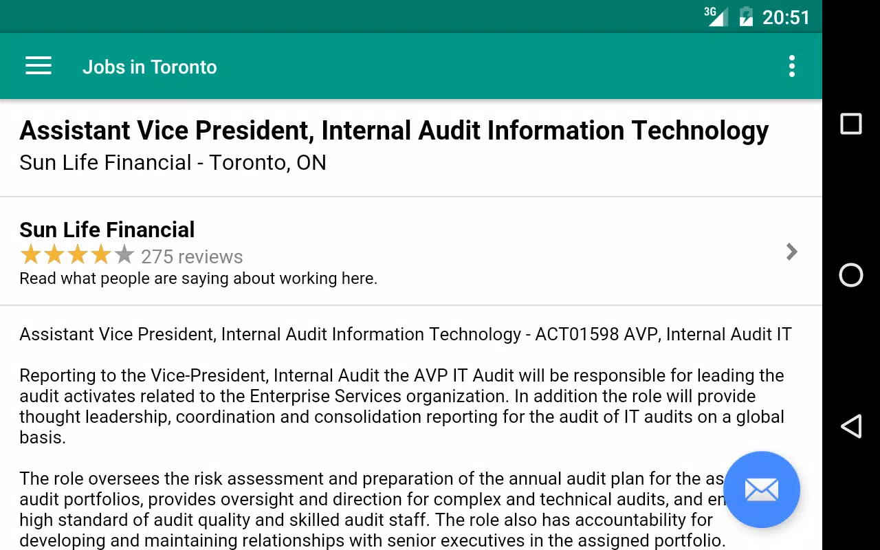Click the 'Jobs in Toronto' title
Image resolution: width=880 pixels, height=550 pixels.
(x=149, y=67)
